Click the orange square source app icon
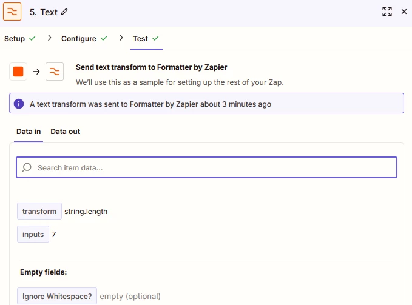Image resolution: width=412 pixels, height=305 pixels. tap(18, 72)
